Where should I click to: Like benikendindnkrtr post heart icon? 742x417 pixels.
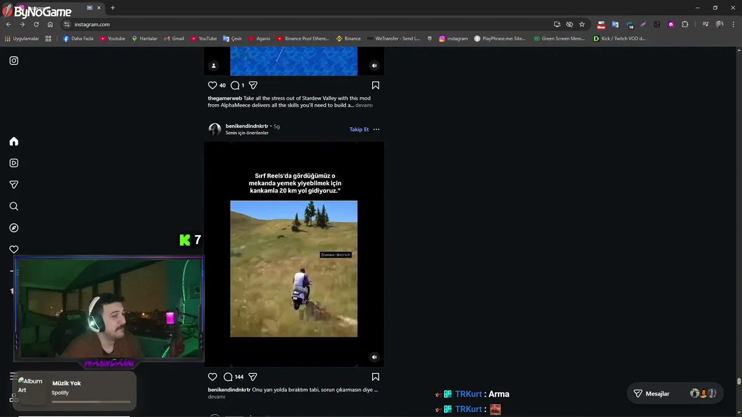tap(212, 376)
